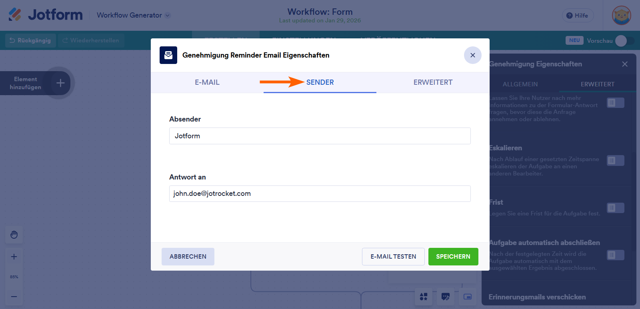Click the ABBRECHEN button

(188, 257)
